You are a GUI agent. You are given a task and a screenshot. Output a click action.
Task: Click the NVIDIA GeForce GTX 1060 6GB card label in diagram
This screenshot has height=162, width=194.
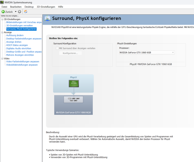(74, 112)
